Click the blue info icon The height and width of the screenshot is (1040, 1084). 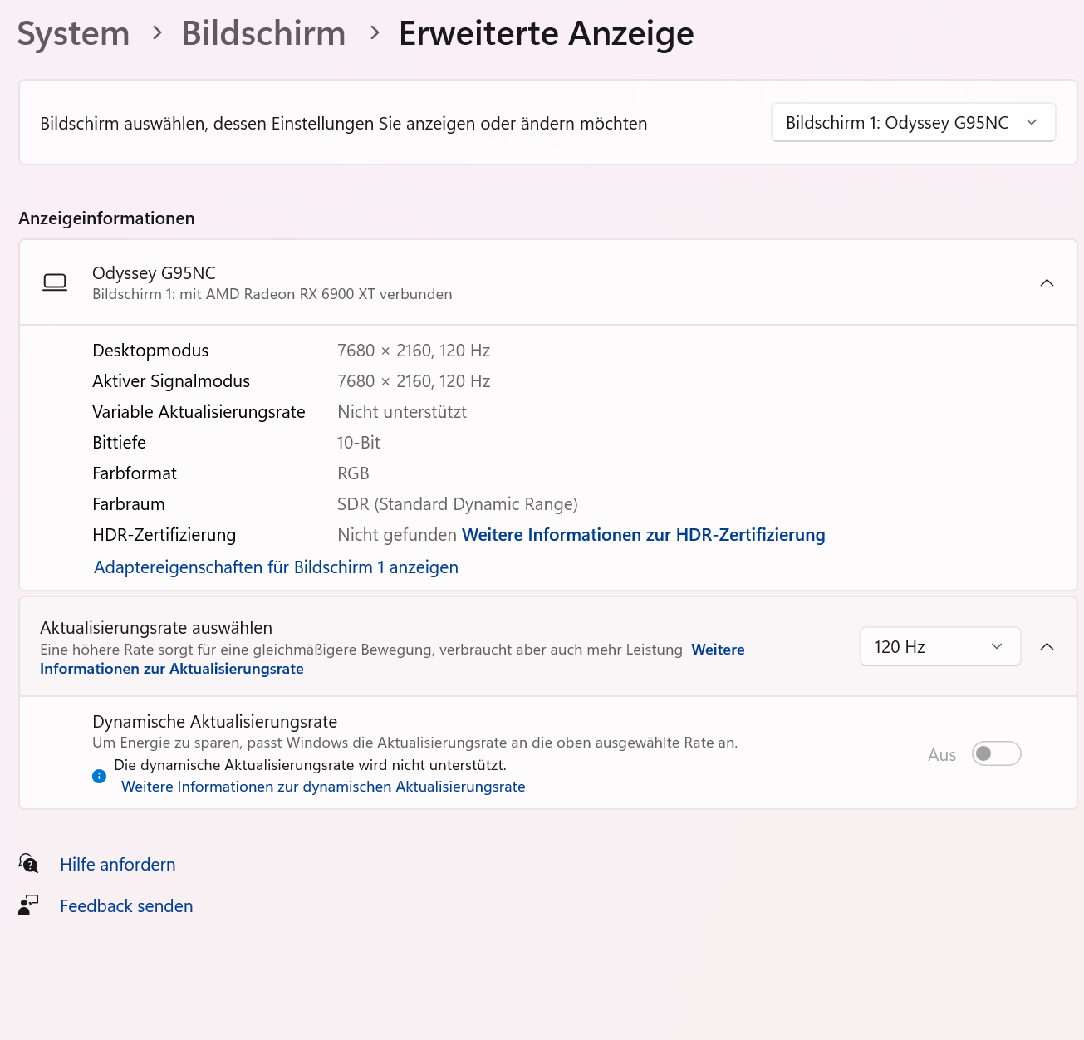pos(100,777)
